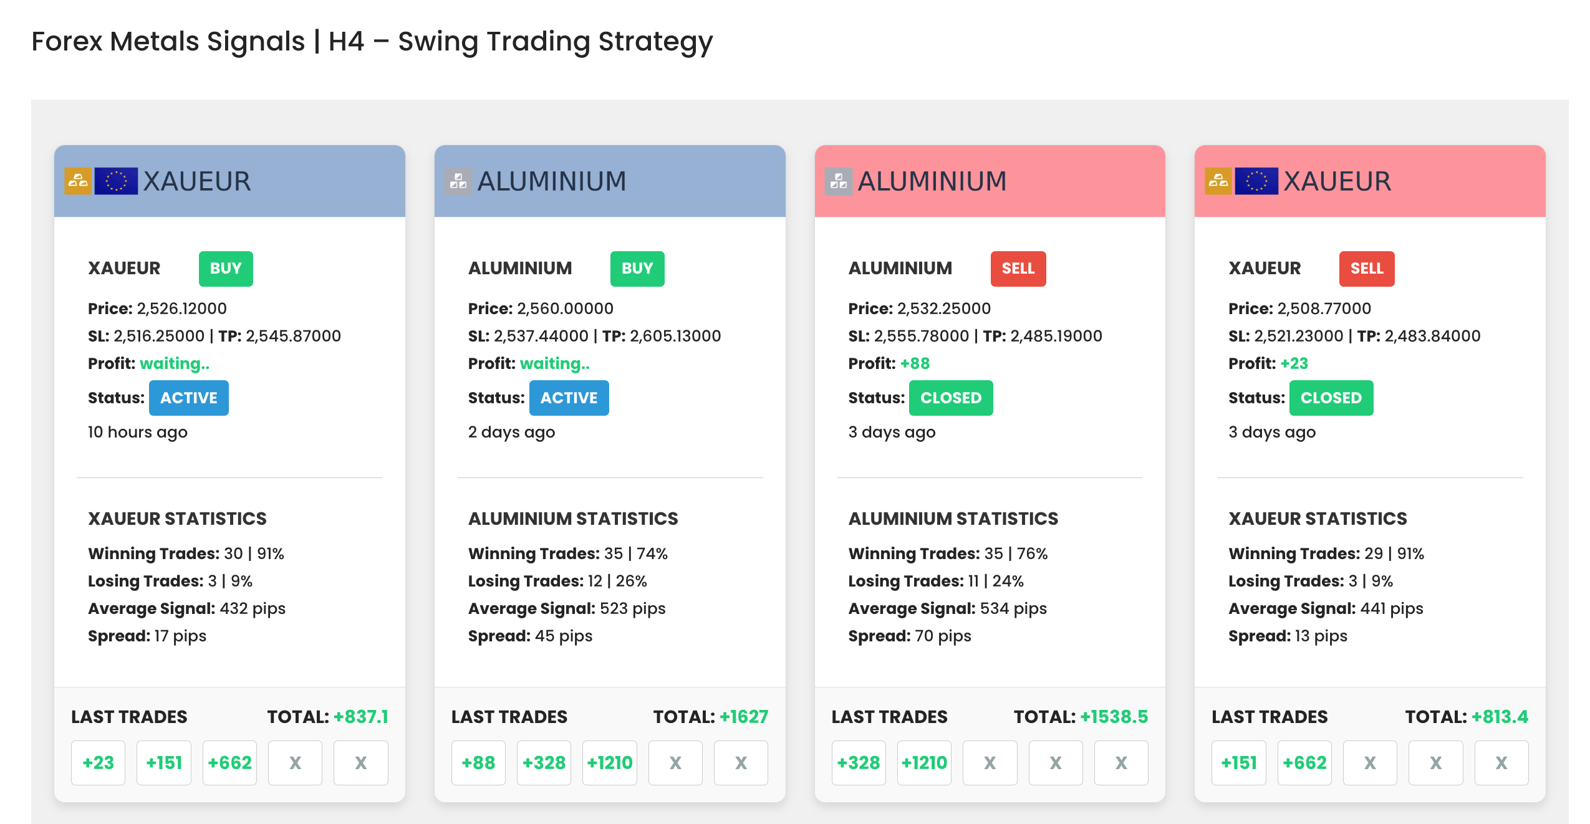
Task: Click the EU flag icon in blue XAUEUR header
Action: 116,181
